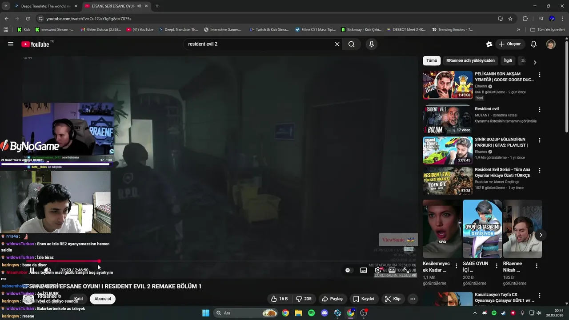Open PELİKANIN SON AKŞAM YEMEĞİ video thumbnail
The image size is (569, 320).
447,85
